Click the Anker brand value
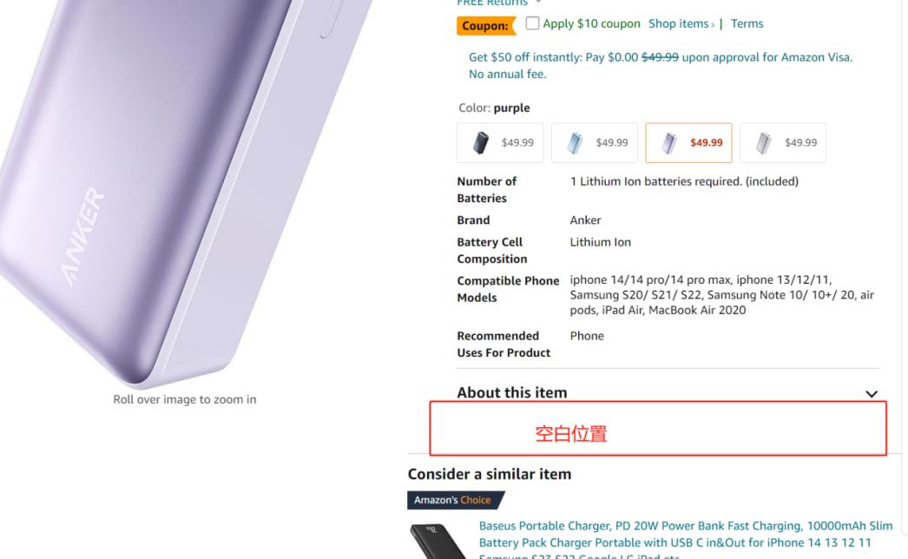The width and height of the screenshot is (908, 559). 585,220
